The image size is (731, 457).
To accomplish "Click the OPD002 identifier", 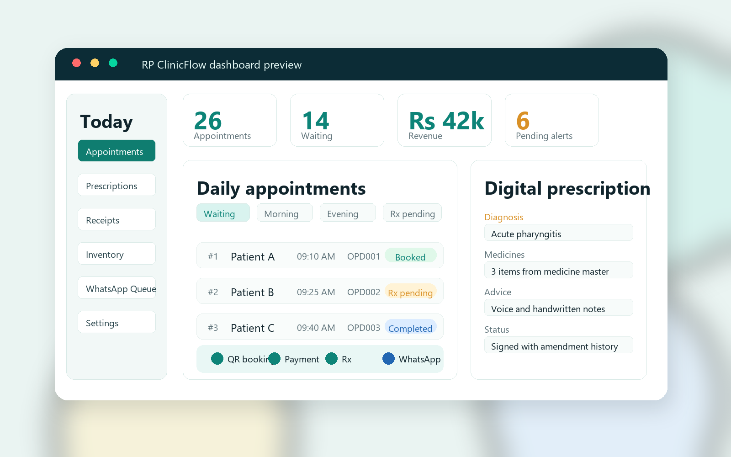I will point(364,292).
